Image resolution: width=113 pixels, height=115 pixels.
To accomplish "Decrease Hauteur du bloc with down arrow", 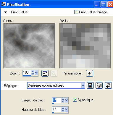I will [x=63, y=110].
